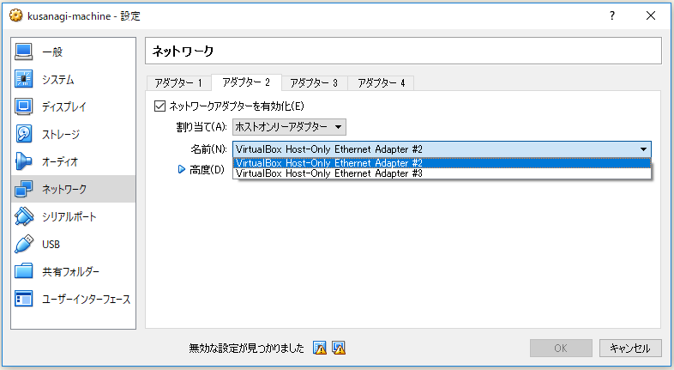Screen dimensions: 674x370
Task: Go to アダプター 4 tab
Action: click(x=382, y=82)
